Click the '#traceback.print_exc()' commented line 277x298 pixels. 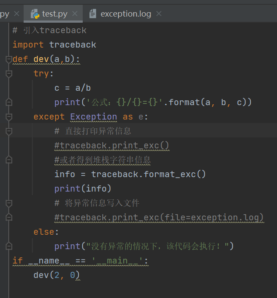(112, 146)
